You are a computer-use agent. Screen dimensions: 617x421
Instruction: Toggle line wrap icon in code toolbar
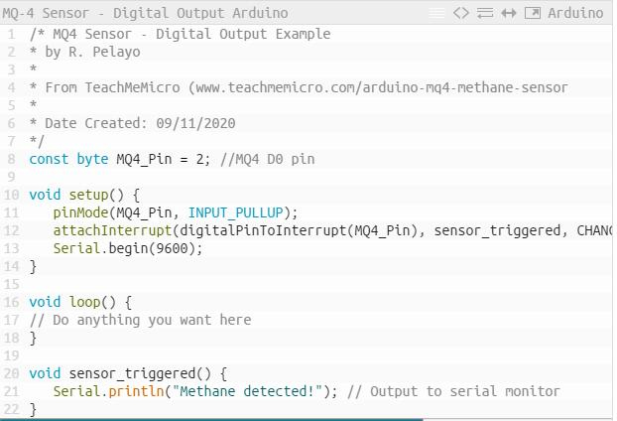click(x=485, y=13)
